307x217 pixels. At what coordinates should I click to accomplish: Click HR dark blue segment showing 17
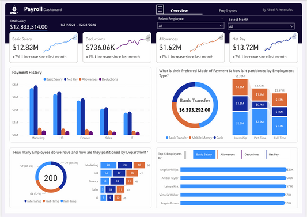pyautogui.click(x=119, y=173)
